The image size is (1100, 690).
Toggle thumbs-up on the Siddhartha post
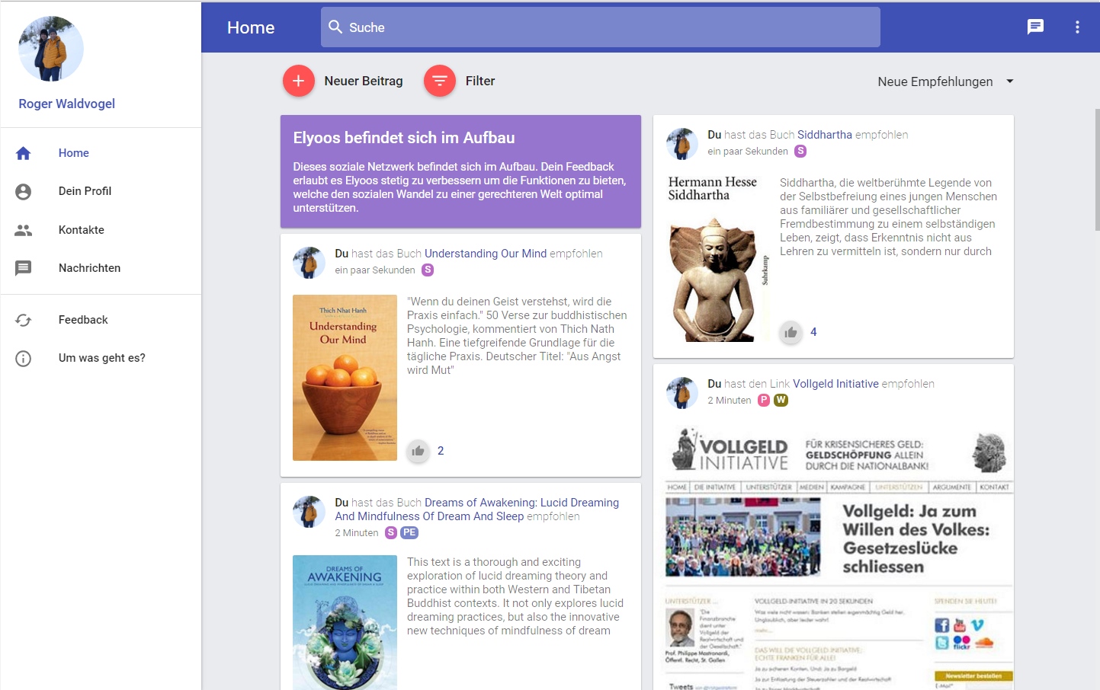[791, 332]
